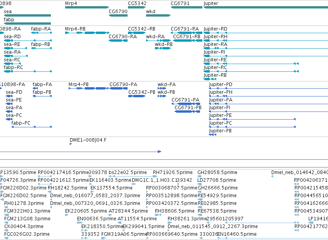328x240 pixels.
Task: Select the Mrp4 gene span bar
Action: pos(87,7)
